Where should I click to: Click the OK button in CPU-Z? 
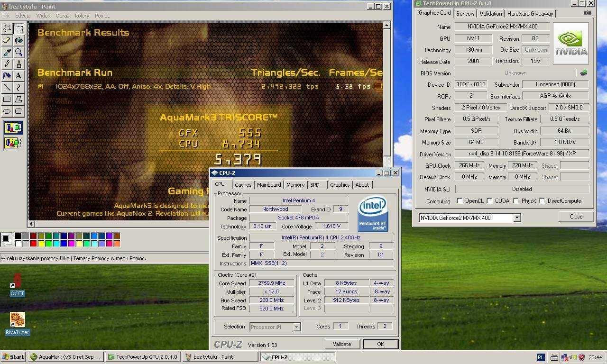click(x=380, y=344)
